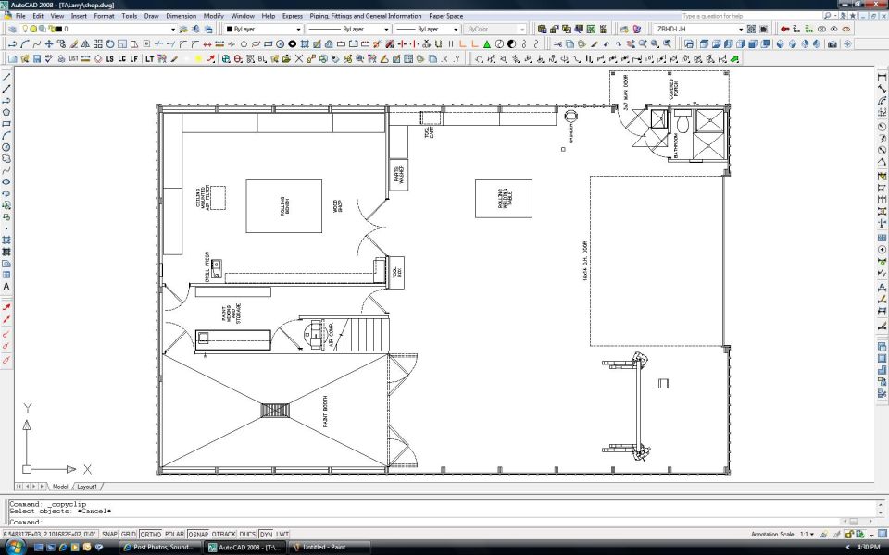
Task: Open the ByLayer color dropdown
Action: coord(298,29)
